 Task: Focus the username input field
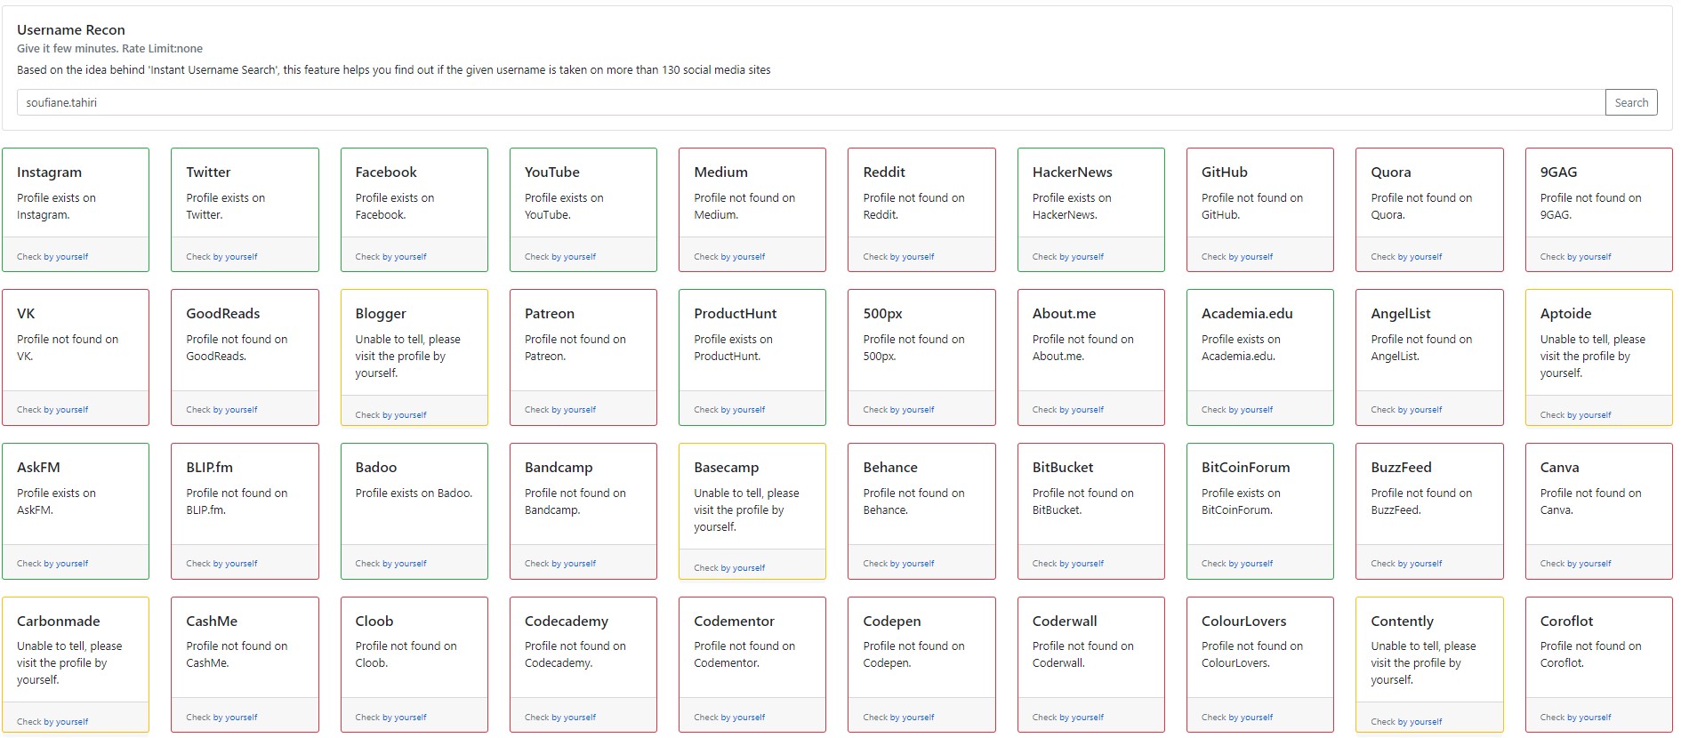point(810,102)
